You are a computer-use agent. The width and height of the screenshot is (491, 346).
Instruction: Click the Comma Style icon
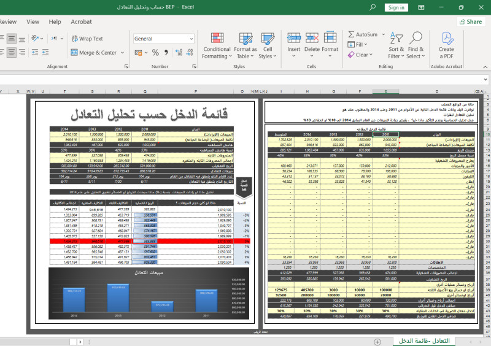pyautogui.click(x=166, y=53)
